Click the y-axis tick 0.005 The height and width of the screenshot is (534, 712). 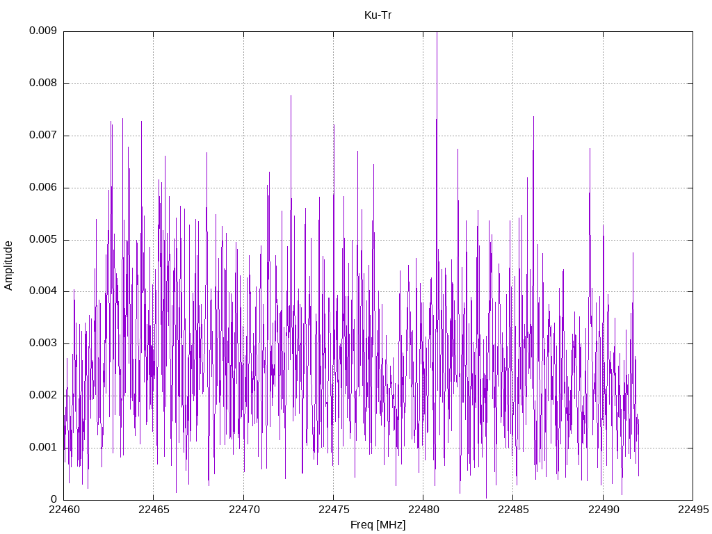[43, 239]
